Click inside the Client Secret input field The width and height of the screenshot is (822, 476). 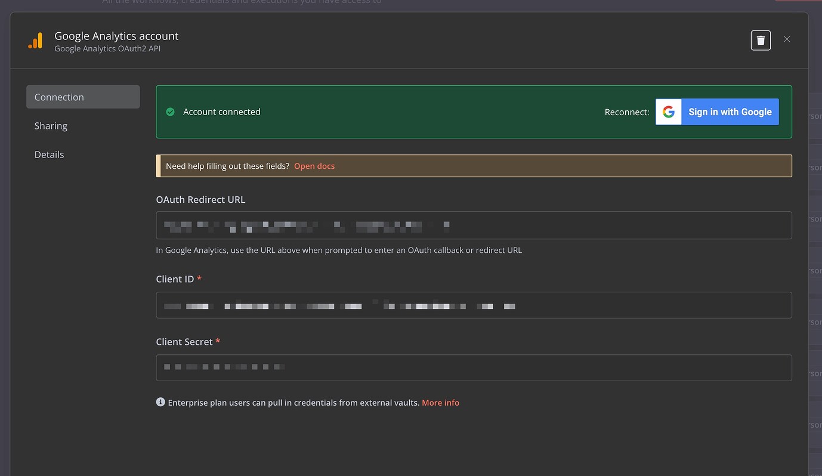click(x=474, y=367)
